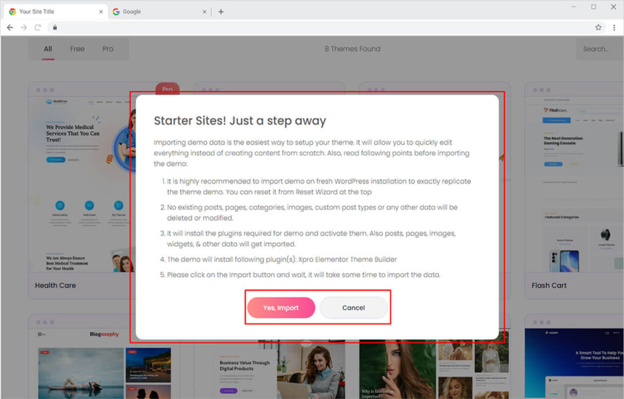Open a new tab with plus icon
Image resolution: width=624 pixels, height=399 pixels.
(221, 12)
